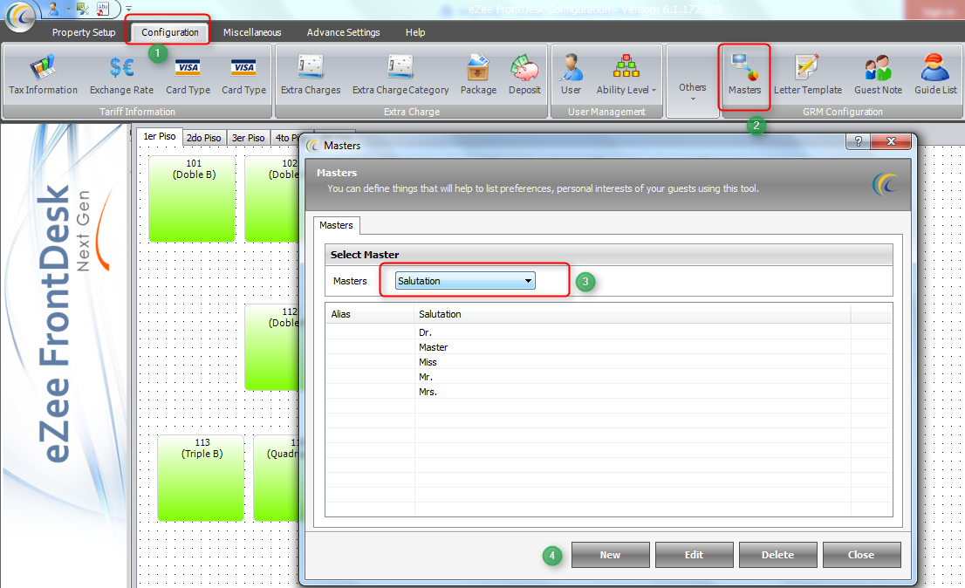965x588 pixels.
Task: Open the Exchange Rate tool
Action: [122, 75]
